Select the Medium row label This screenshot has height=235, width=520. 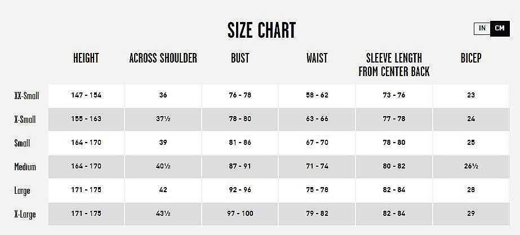point(25,167)
